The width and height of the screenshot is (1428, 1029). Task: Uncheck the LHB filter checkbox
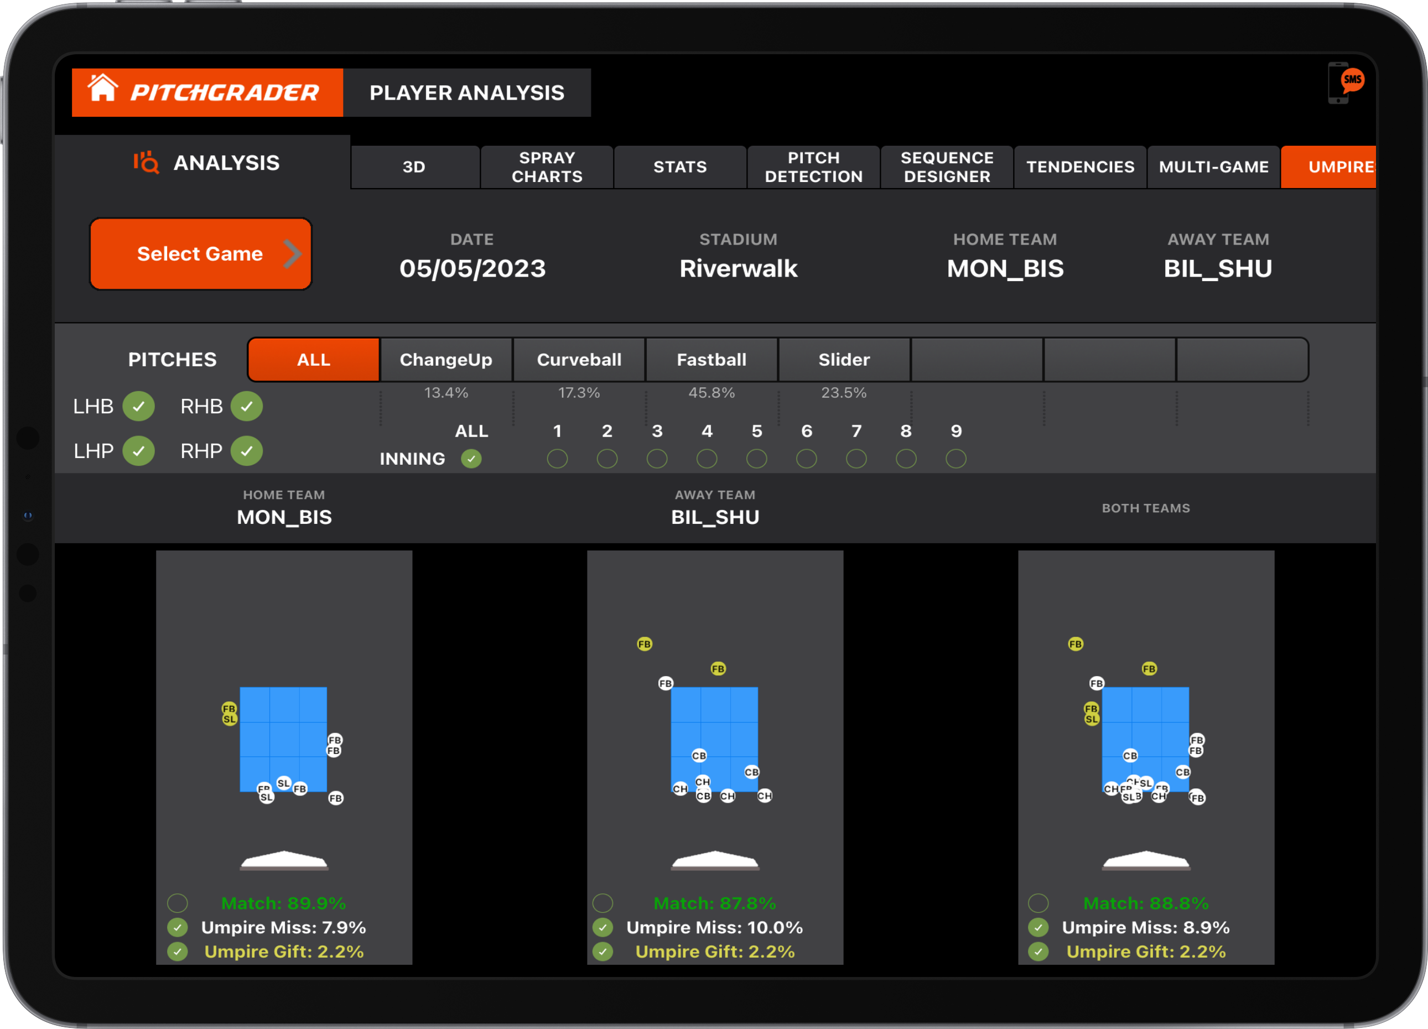(139, 406)
